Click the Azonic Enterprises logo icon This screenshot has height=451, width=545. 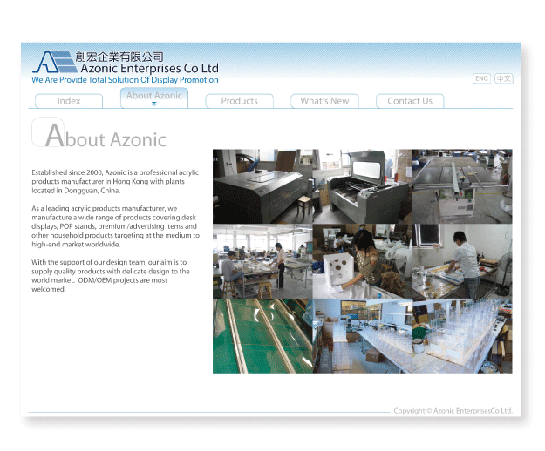[x=55, y=62]
